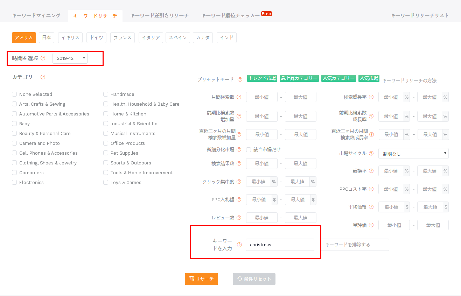Screen dimensions: 461x296
Task: Check the Toys & Games category
Action: coord(106,182)
